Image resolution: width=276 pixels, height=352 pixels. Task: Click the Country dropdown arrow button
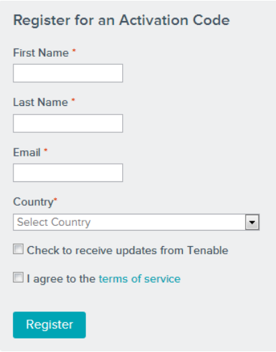(252, 223)
